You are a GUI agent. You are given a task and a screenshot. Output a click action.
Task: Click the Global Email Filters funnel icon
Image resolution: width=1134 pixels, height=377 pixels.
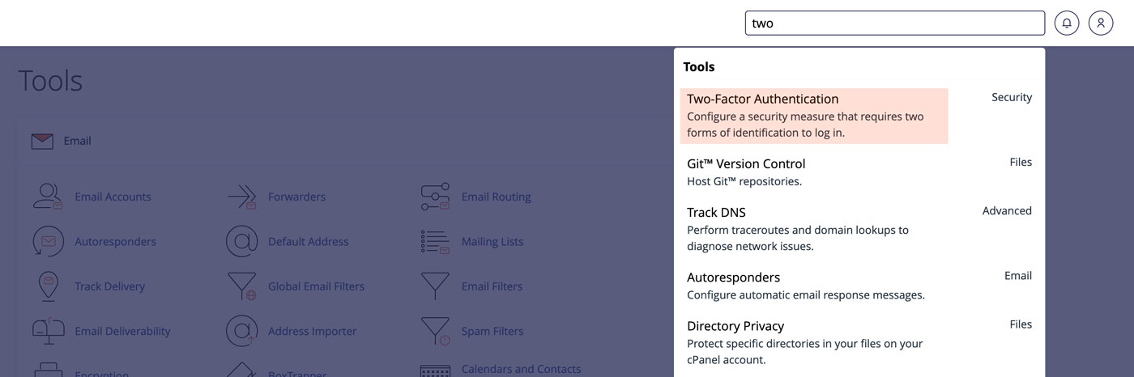(241, 286)
